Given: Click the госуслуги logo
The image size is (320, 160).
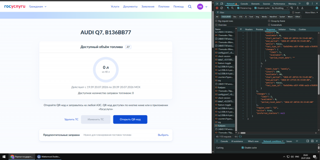Looking at the screenshot, I should click(15, 7).
